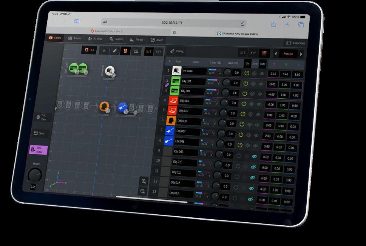Zoom in on the canvas
Screen dimensions: 366x246
[144, 181]
